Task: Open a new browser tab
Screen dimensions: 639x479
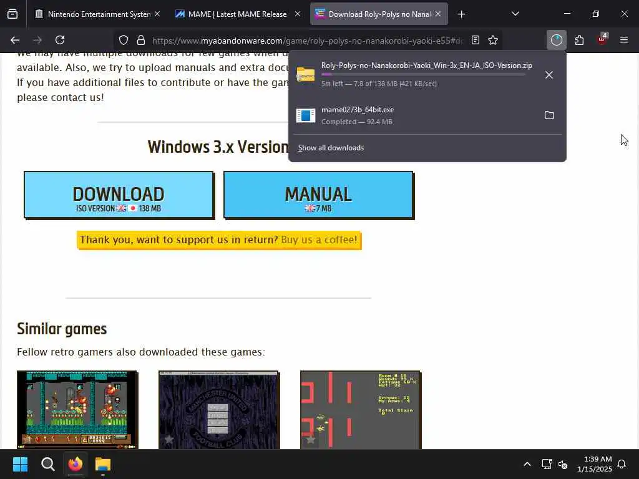Action: click(461, 14)
